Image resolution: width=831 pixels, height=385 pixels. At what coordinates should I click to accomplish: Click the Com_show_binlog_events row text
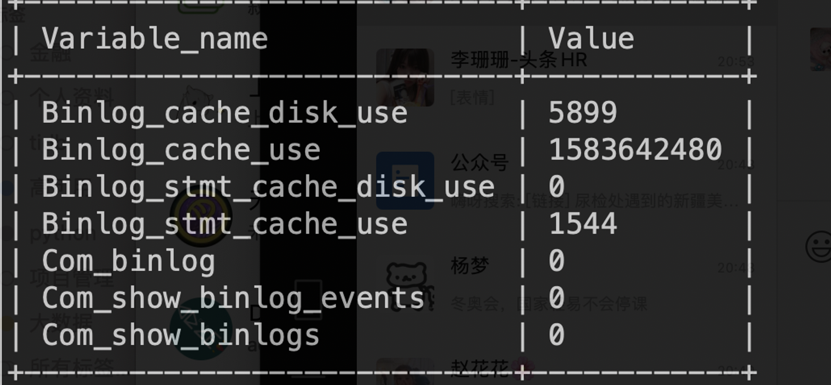click(x=233, y=299)
